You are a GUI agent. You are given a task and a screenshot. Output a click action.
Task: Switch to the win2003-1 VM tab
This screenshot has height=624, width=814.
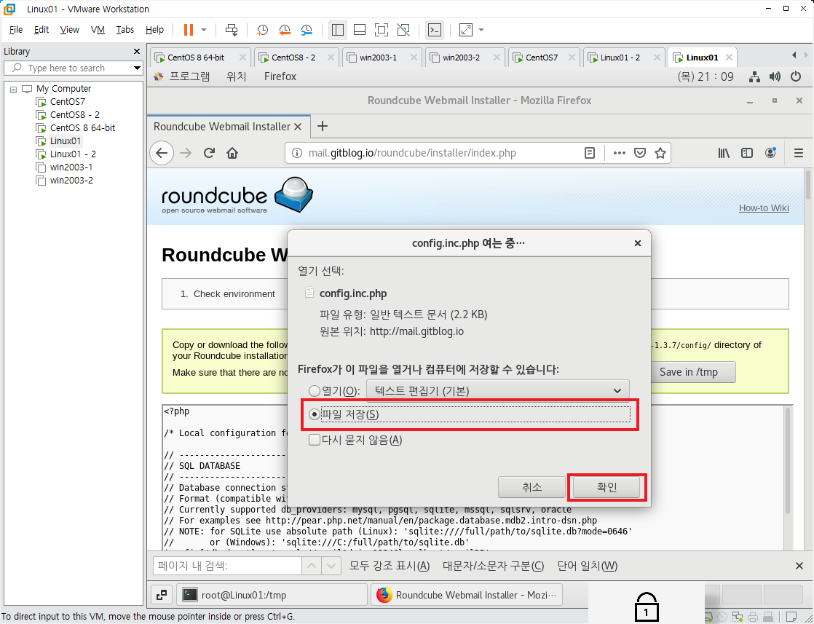pos(379,58)
